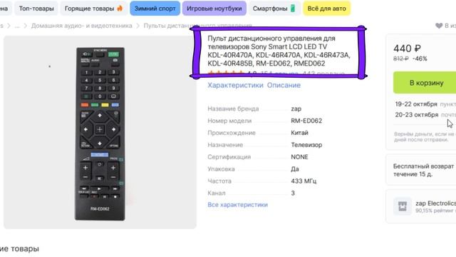Select the 19-22 октября delivery date
This screenshot has width=456, height=257.
coord(416,104)
